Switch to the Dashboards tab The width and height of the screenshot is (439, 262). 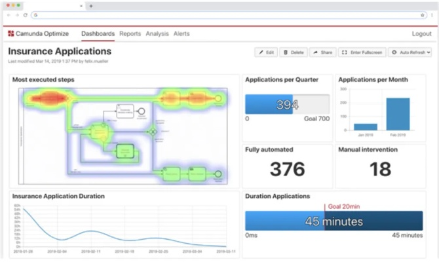point(98,33)
